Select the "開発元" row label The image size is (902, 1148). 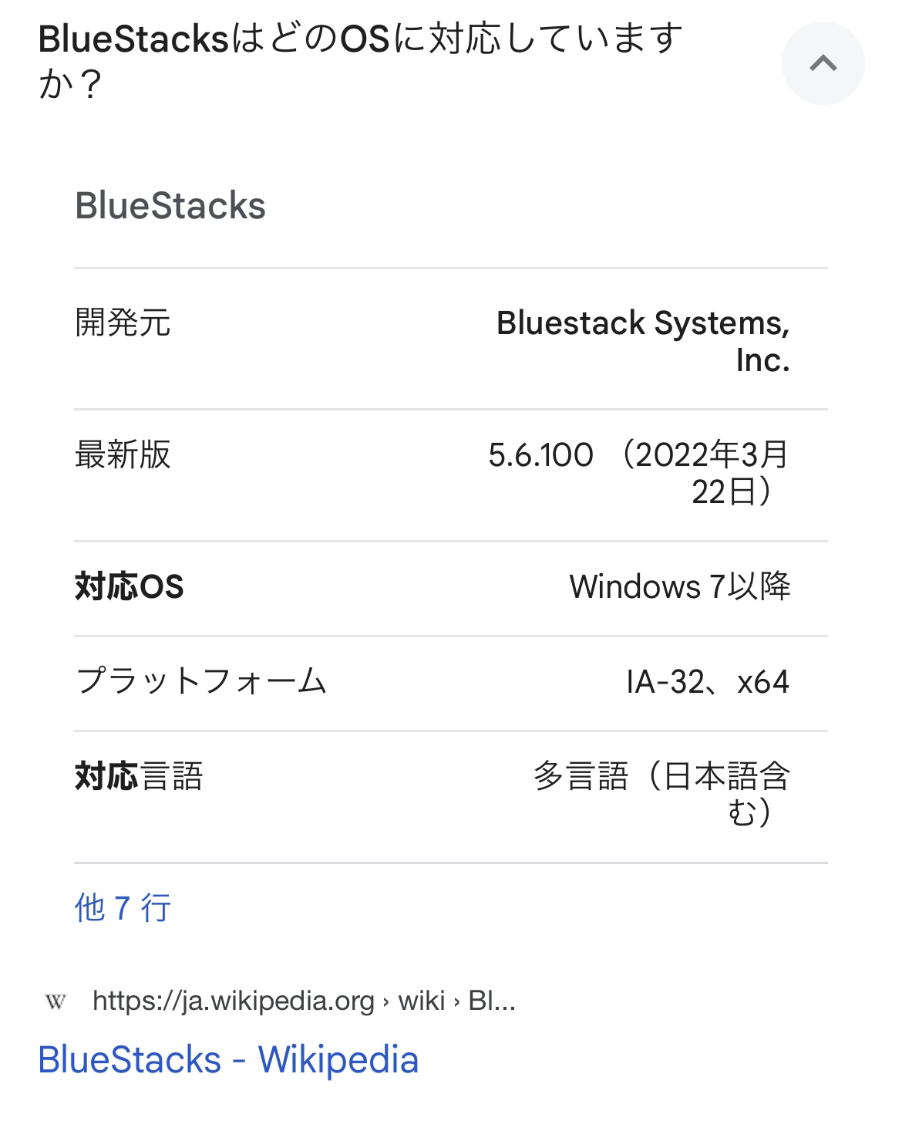click(x=123, y=322)
